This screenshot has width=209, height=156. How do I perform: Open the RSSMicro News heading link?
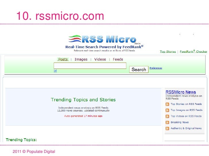pos(181,92)
